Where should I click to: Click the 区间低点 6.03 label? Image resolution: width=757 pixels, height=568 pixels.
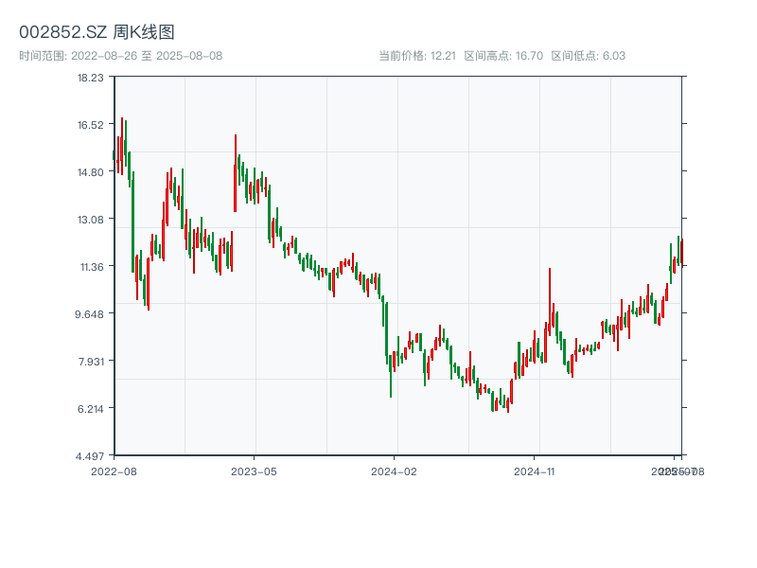click(x=588, y=56)
